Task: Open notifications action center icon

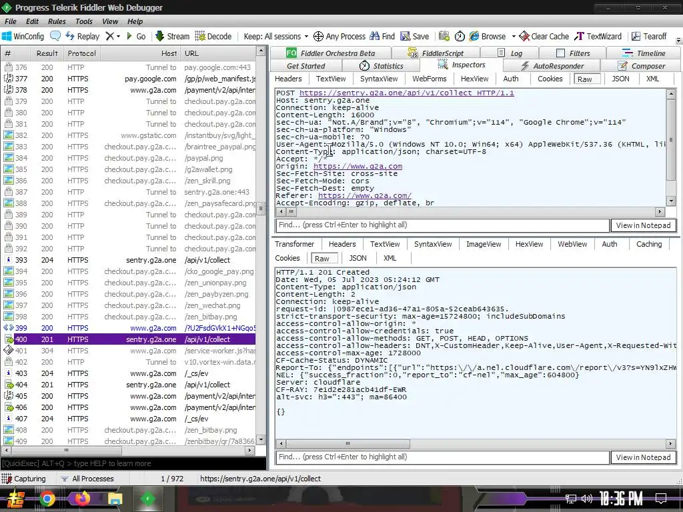Action: click(661, 499)
